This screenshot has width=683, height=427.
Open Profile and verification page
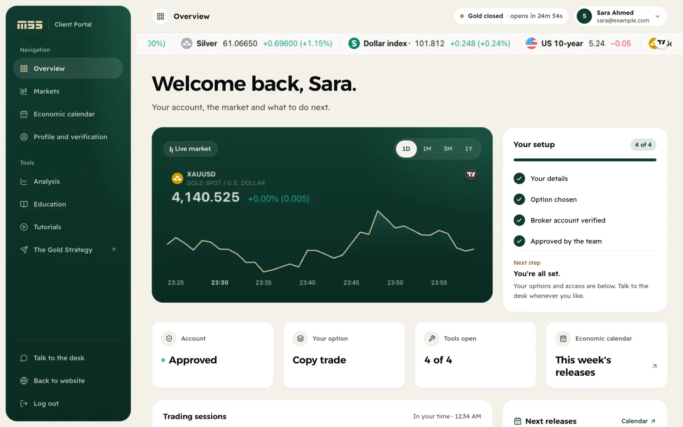click(x=68, y=137)
